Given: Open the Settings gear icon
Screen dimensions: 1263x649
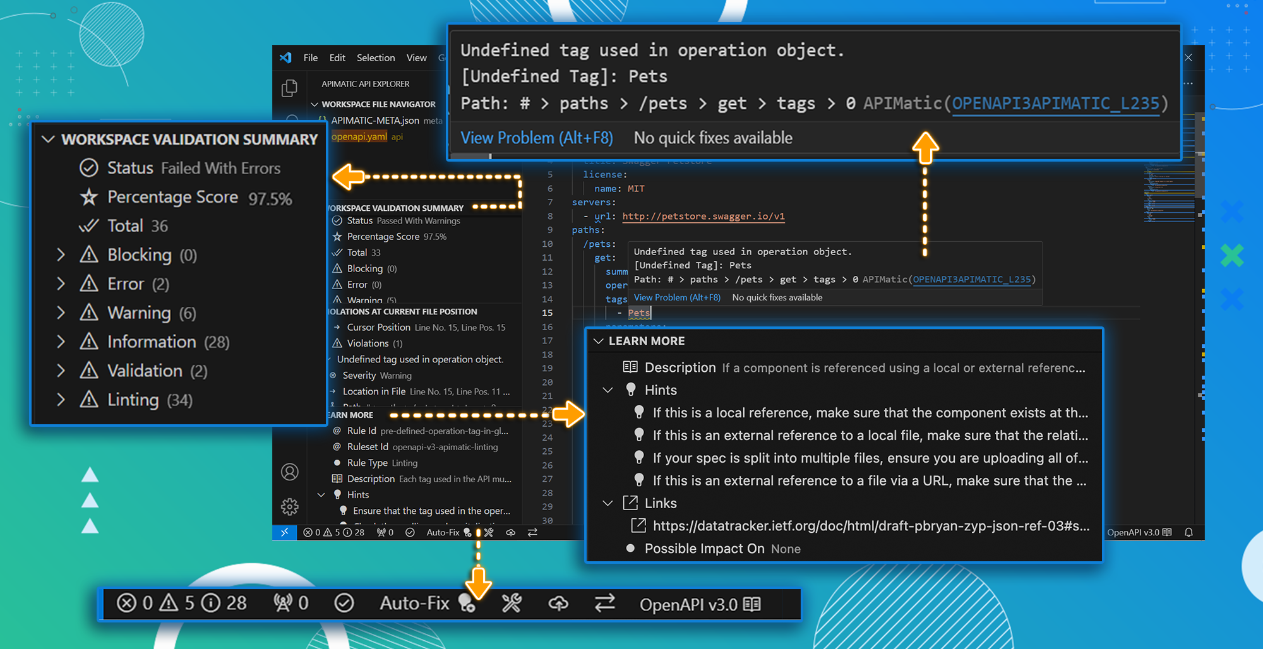Looking at the screenshot, I should 289,506.
